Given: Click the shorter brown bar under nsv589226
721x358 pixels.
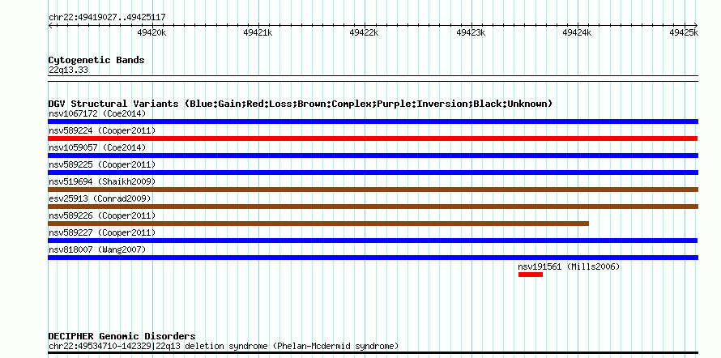Looking at the screenshot, I should 318,224.
